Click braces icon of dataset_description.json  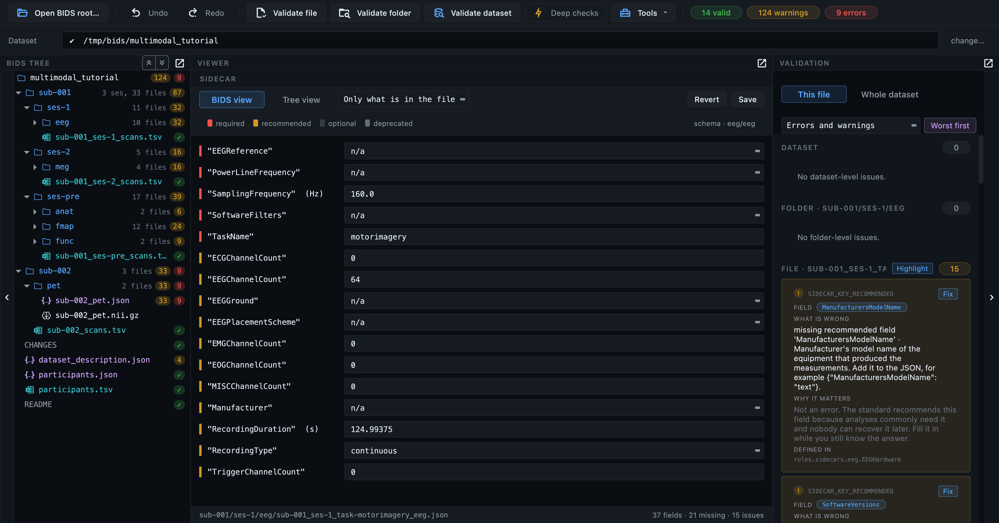pyautogui.click(x=29, y=360)
